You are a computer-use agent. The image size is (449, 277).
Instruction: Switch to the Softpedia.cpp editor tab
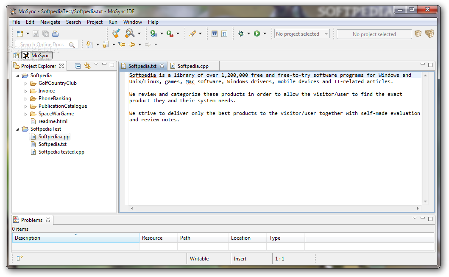(x=193, y=66)
